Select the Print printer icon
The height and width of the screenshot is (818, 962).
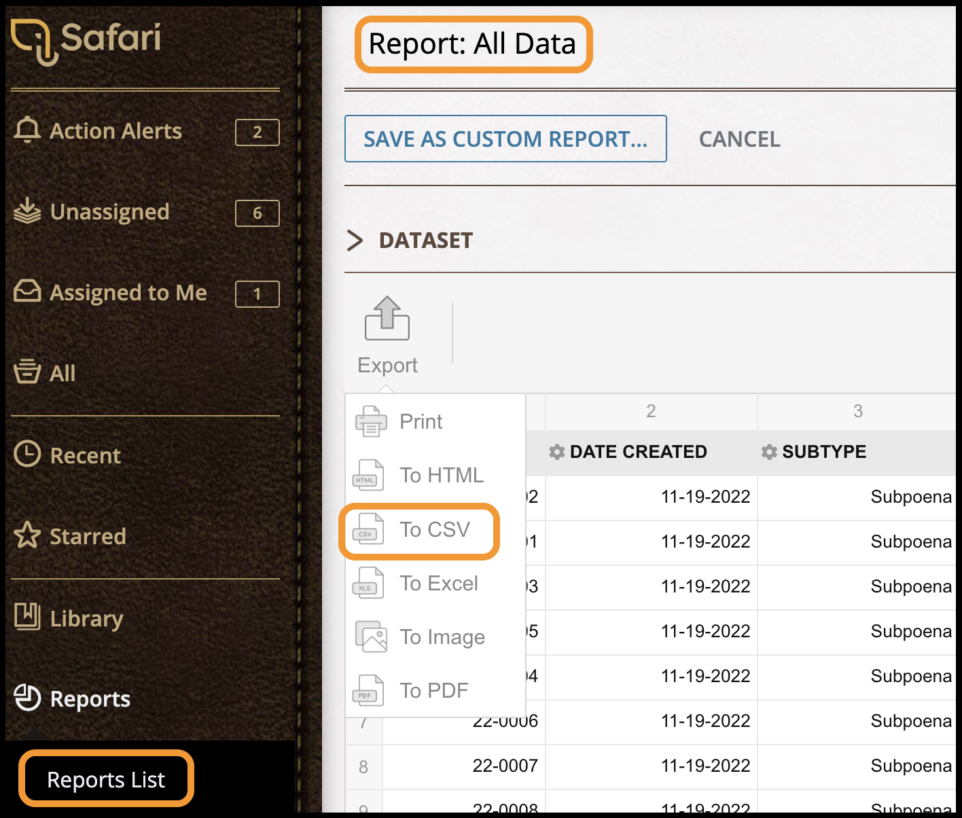click(x=370, y=421)
